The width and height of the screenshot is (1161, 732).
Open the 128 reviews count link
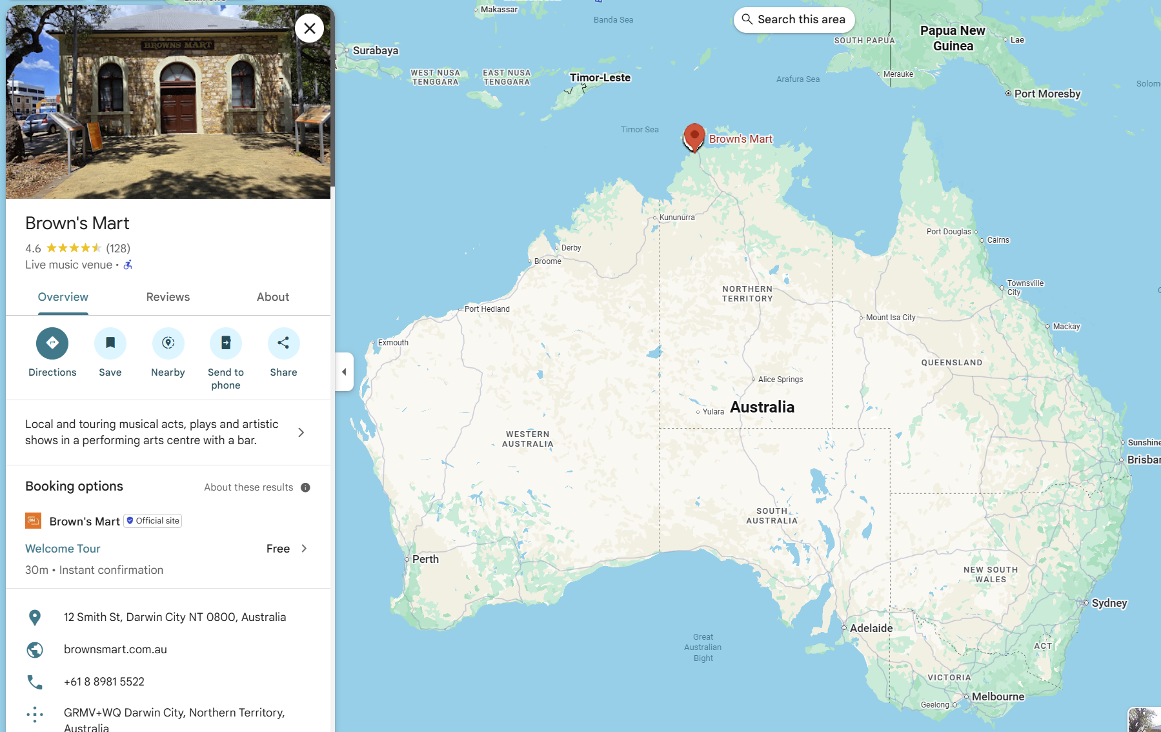coord(118,248)
